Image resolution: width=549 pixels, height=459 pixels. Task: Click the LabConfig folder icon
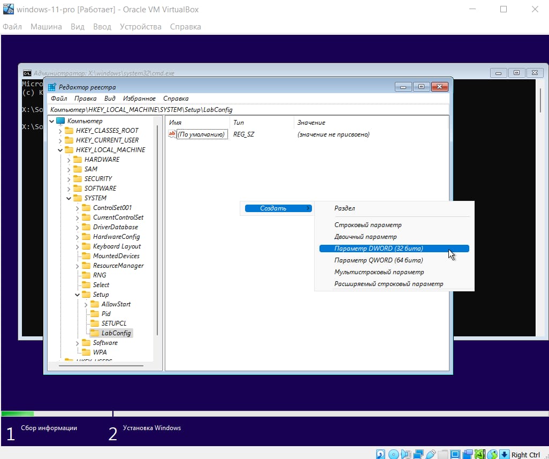click(95, 333)
